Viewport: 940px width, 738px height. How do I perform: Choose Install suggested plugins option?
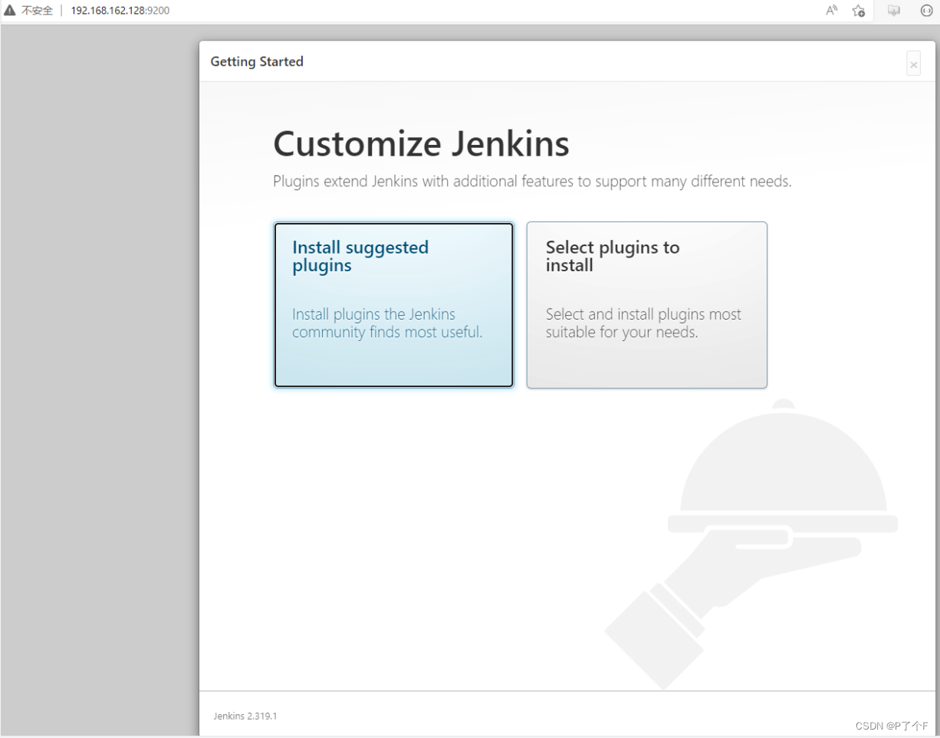(x=394, y=305)
